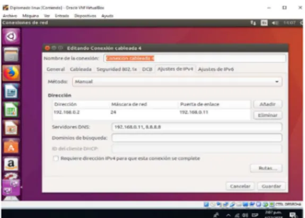Close the Editando Conexión dialog
The height and width of the screenshot is (218, 305).
(x=47, y=48)
